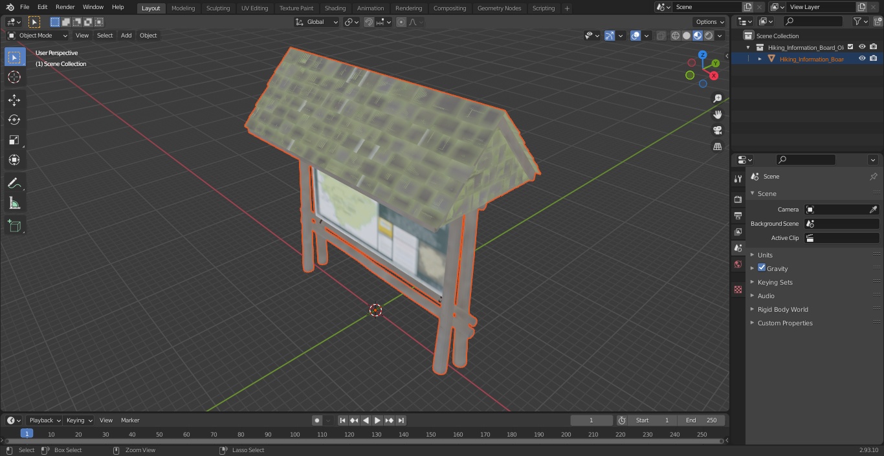884x456 pixels.
Task: Select the Measure tool
Action: [14, 204]
